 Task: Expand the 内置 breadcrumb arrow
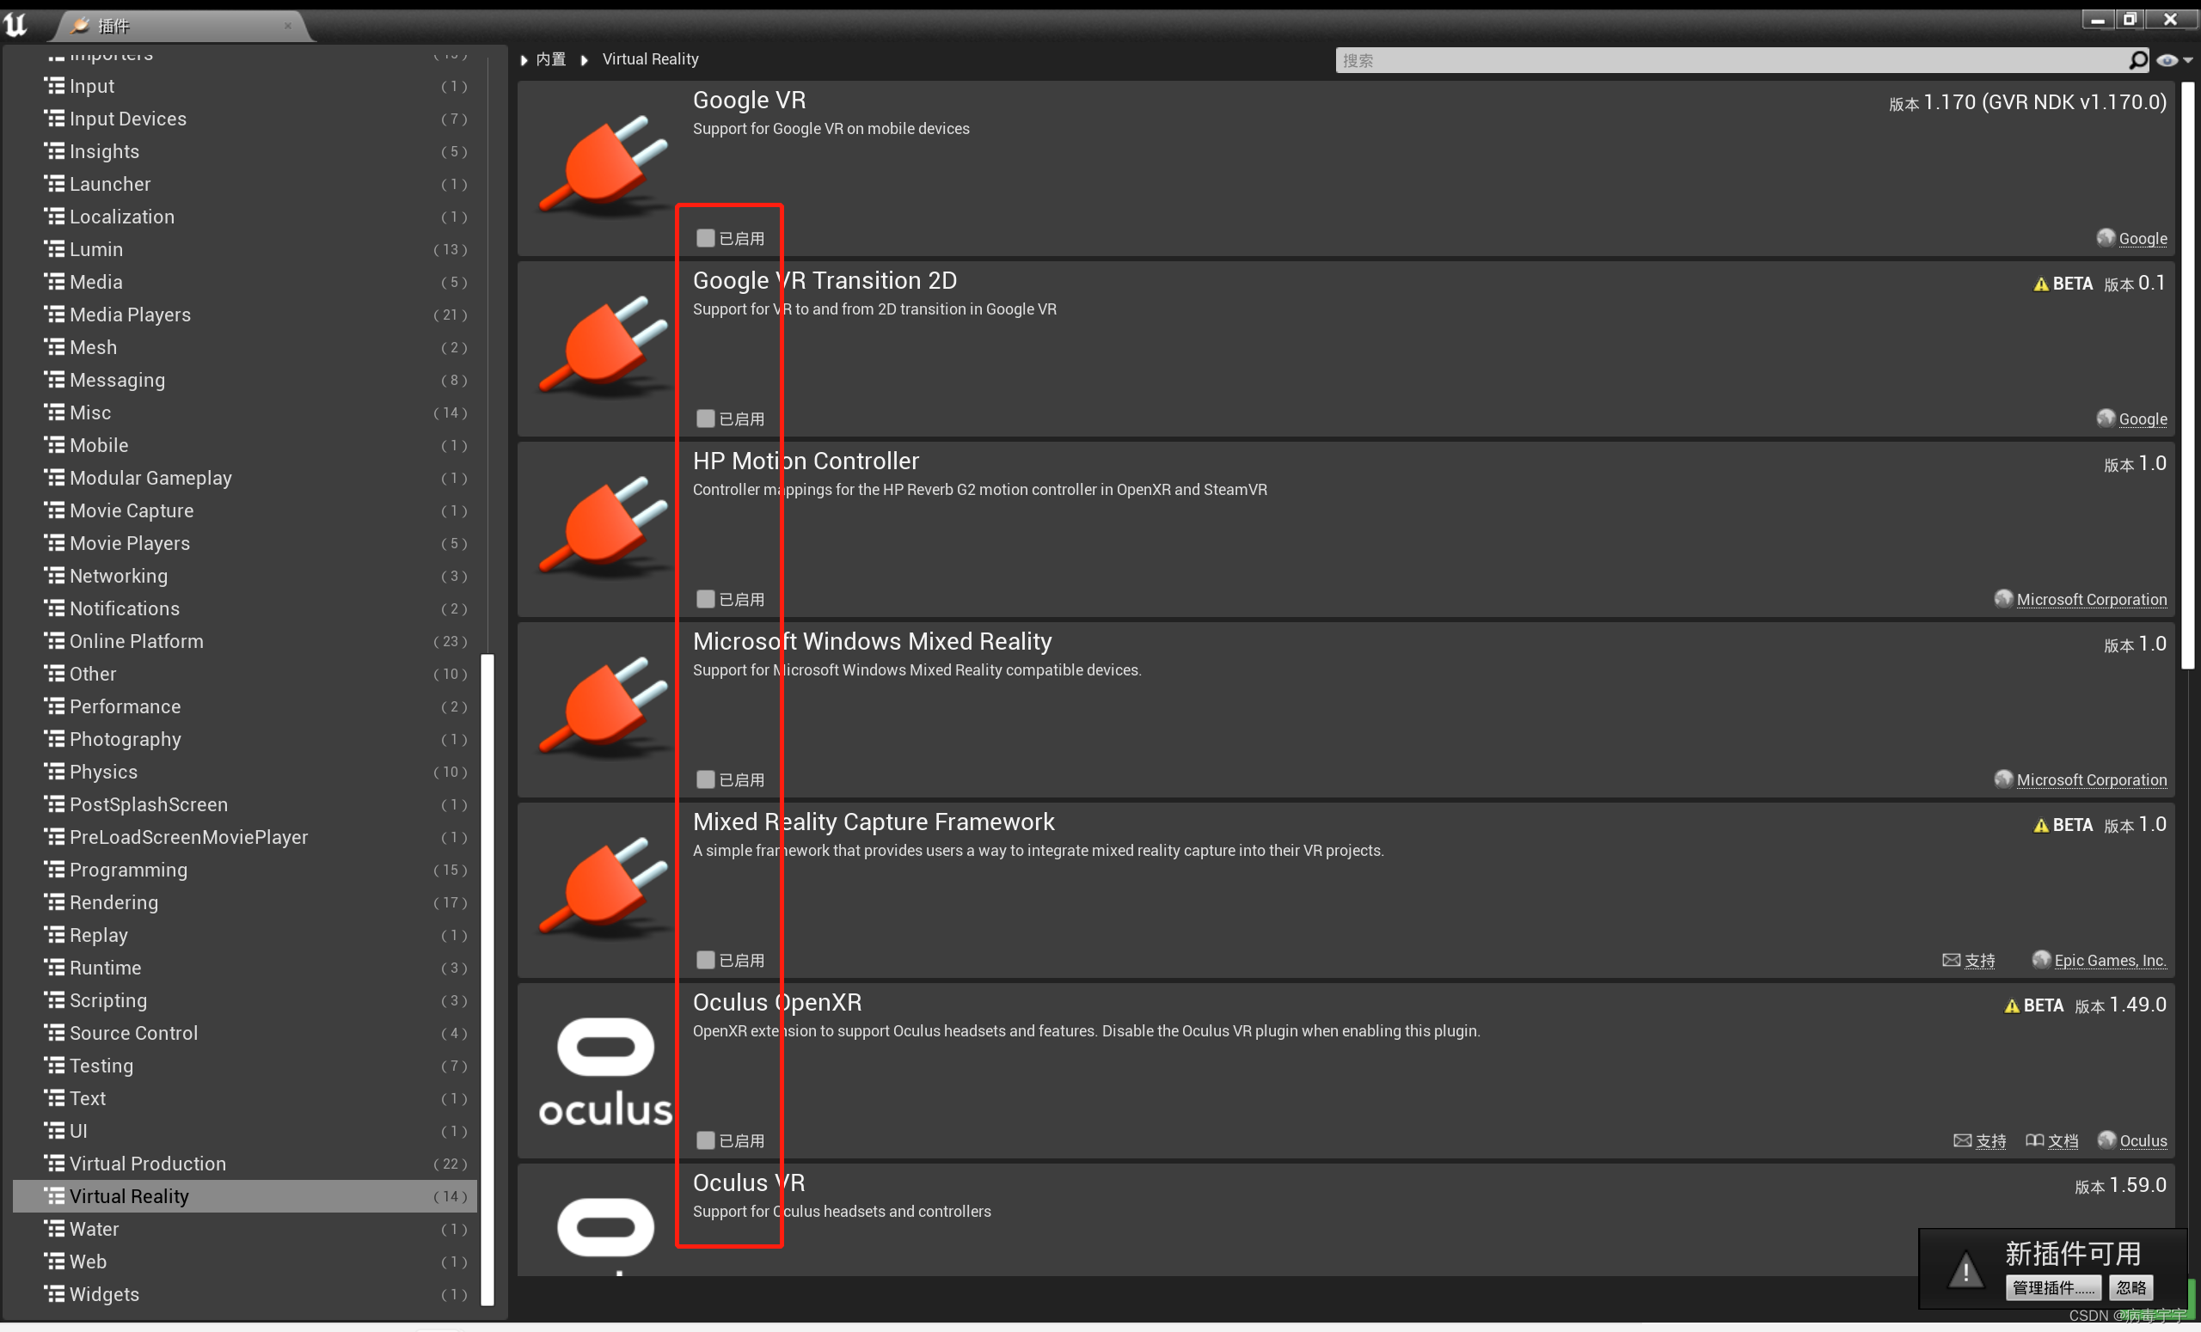pyautogui.click(x=524, y=60)
